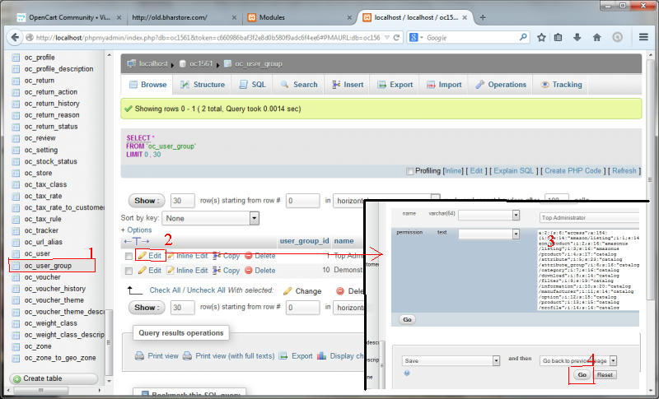Open a new browser tab with plus
Viewport: 659px width, 399px height.
483,17
